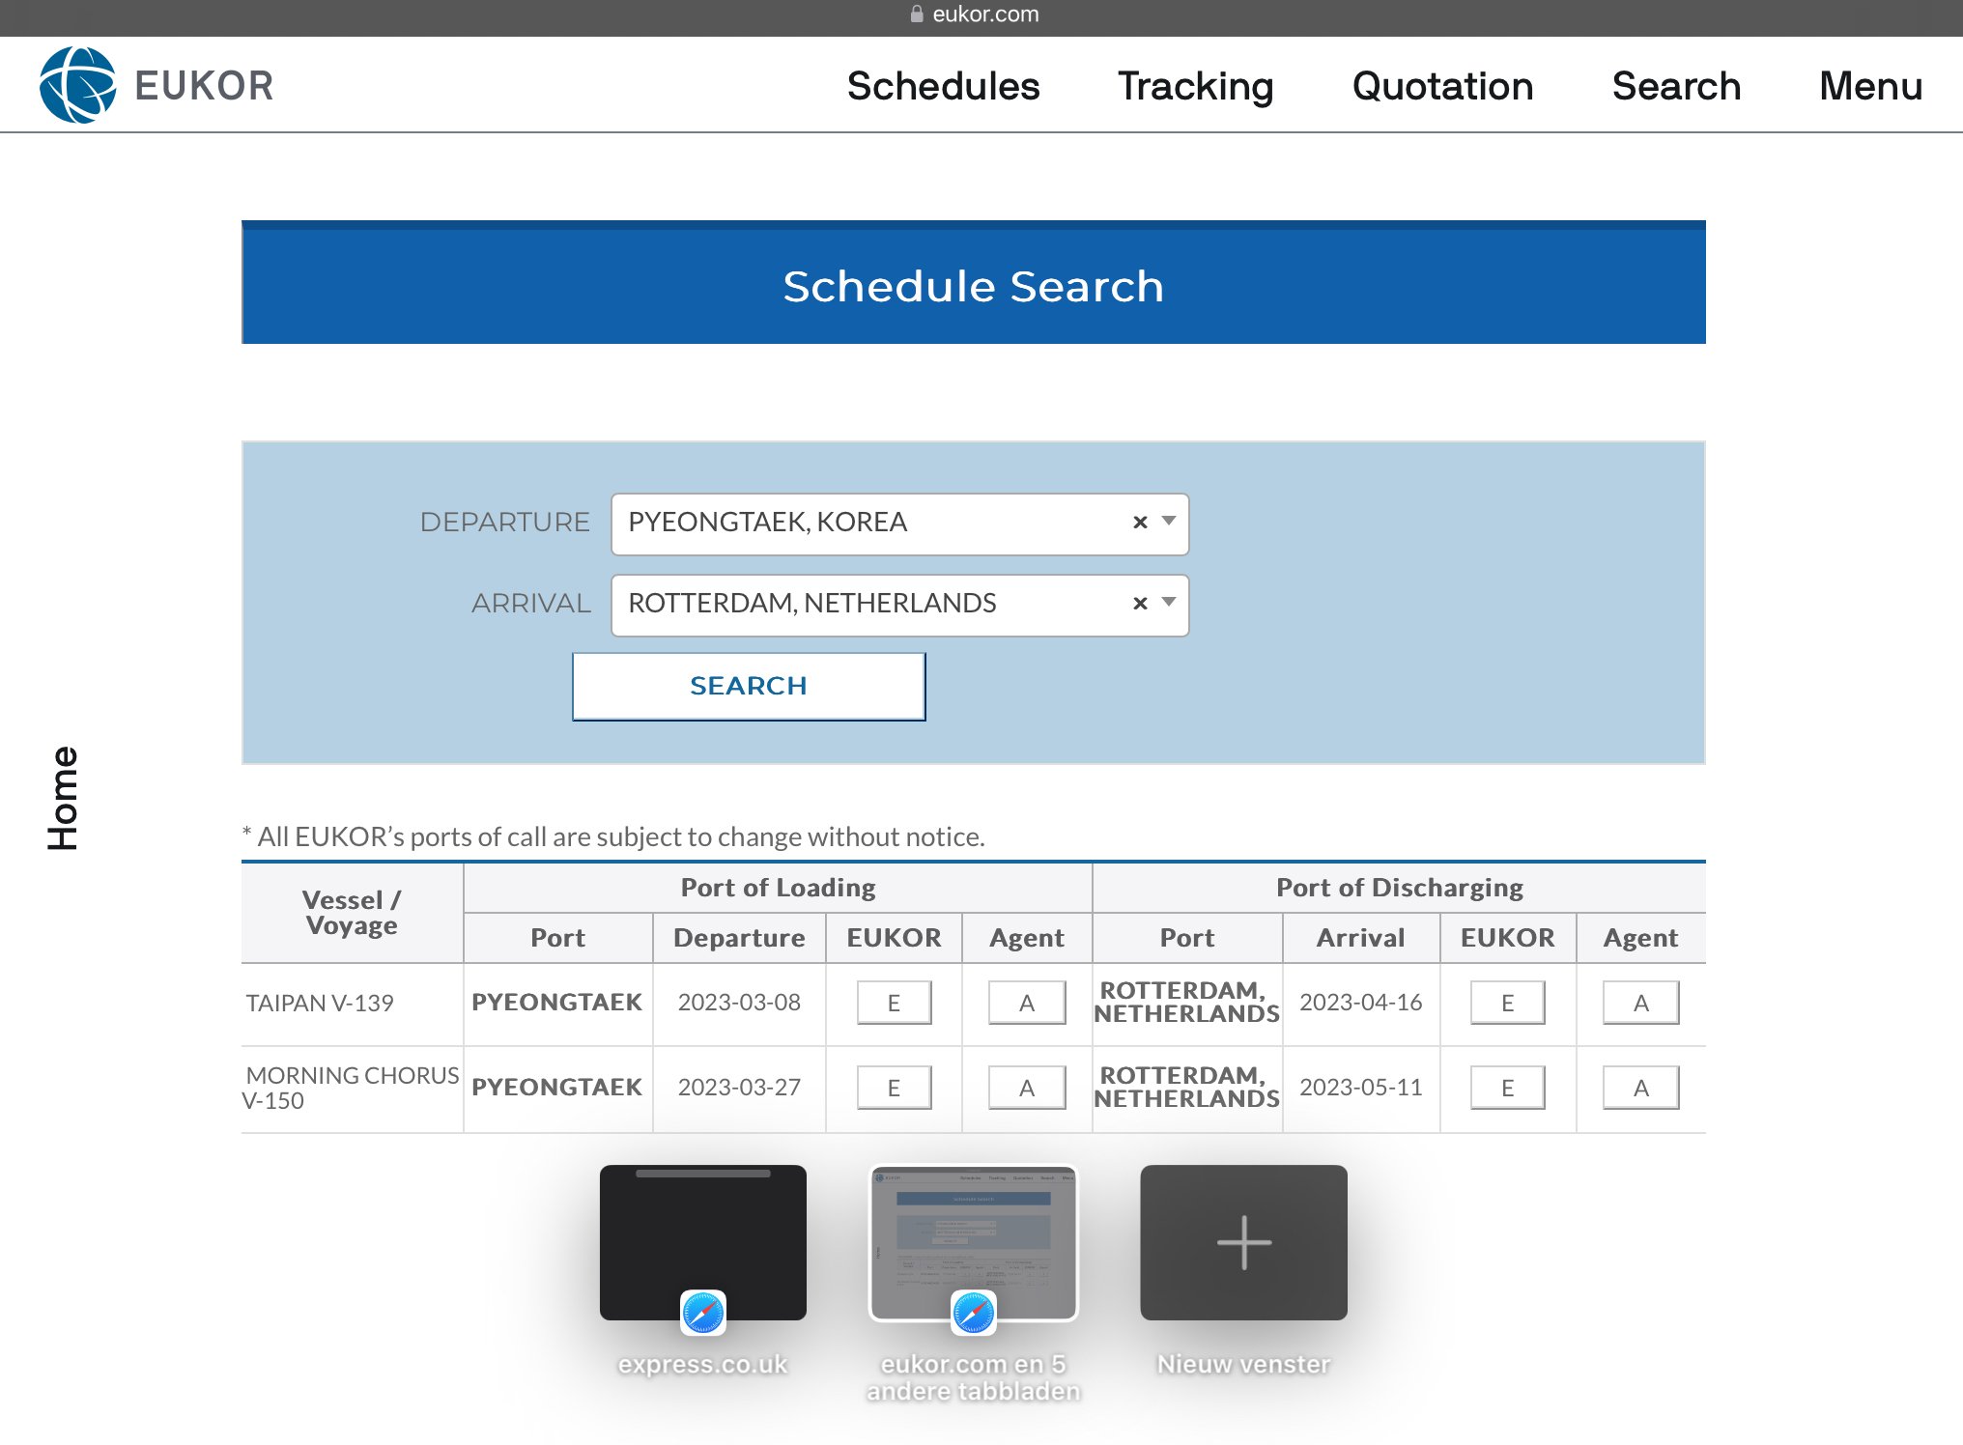Click loading Agent A button for TAIPAN V-139
The image size is (1963, 1445).
click(1026, 1003)
